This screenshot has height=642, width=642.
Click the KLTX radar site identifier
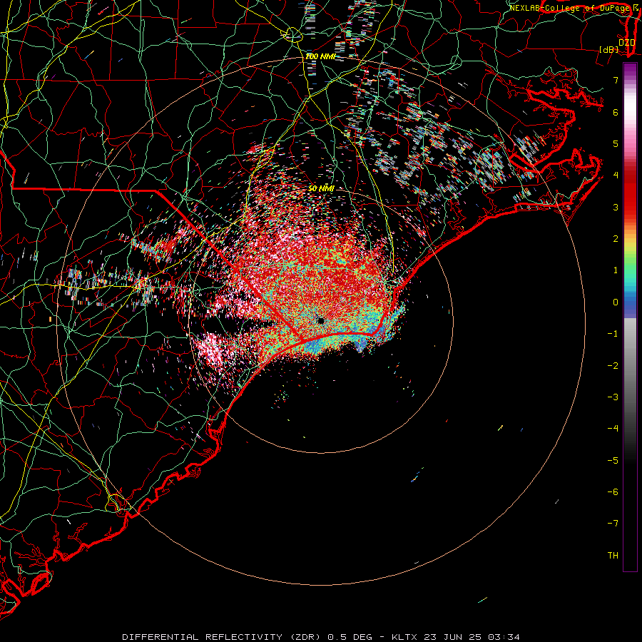point(404,637)
